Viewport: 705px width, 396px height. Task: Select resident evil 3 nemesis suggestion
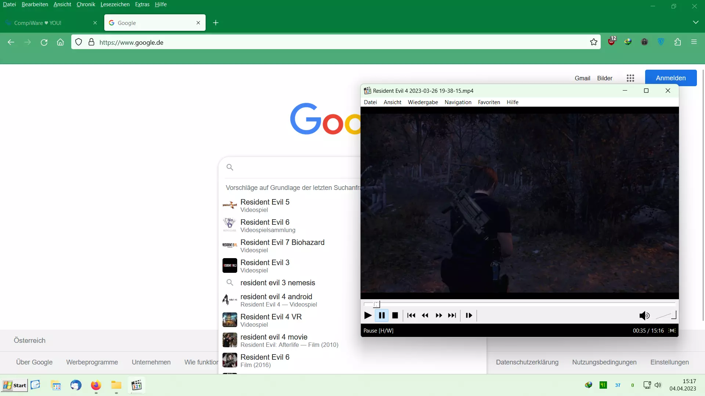(290, 283)
